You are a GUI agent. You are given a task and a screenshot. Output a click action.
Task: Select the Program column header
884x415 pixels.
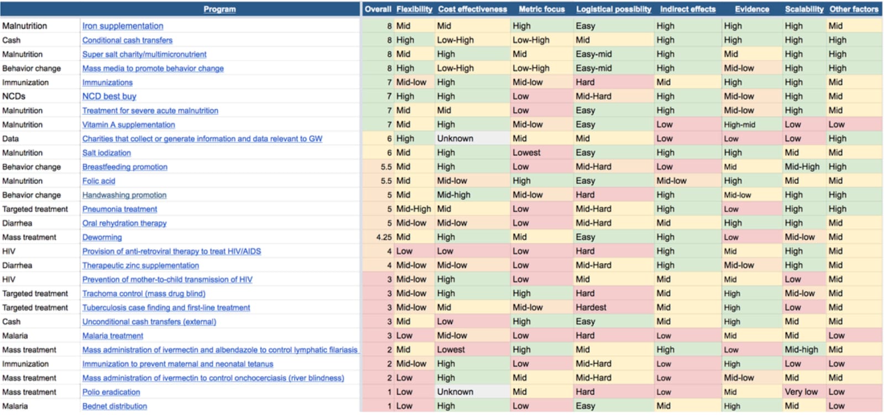pyautogui.click(x=219, y=9)
